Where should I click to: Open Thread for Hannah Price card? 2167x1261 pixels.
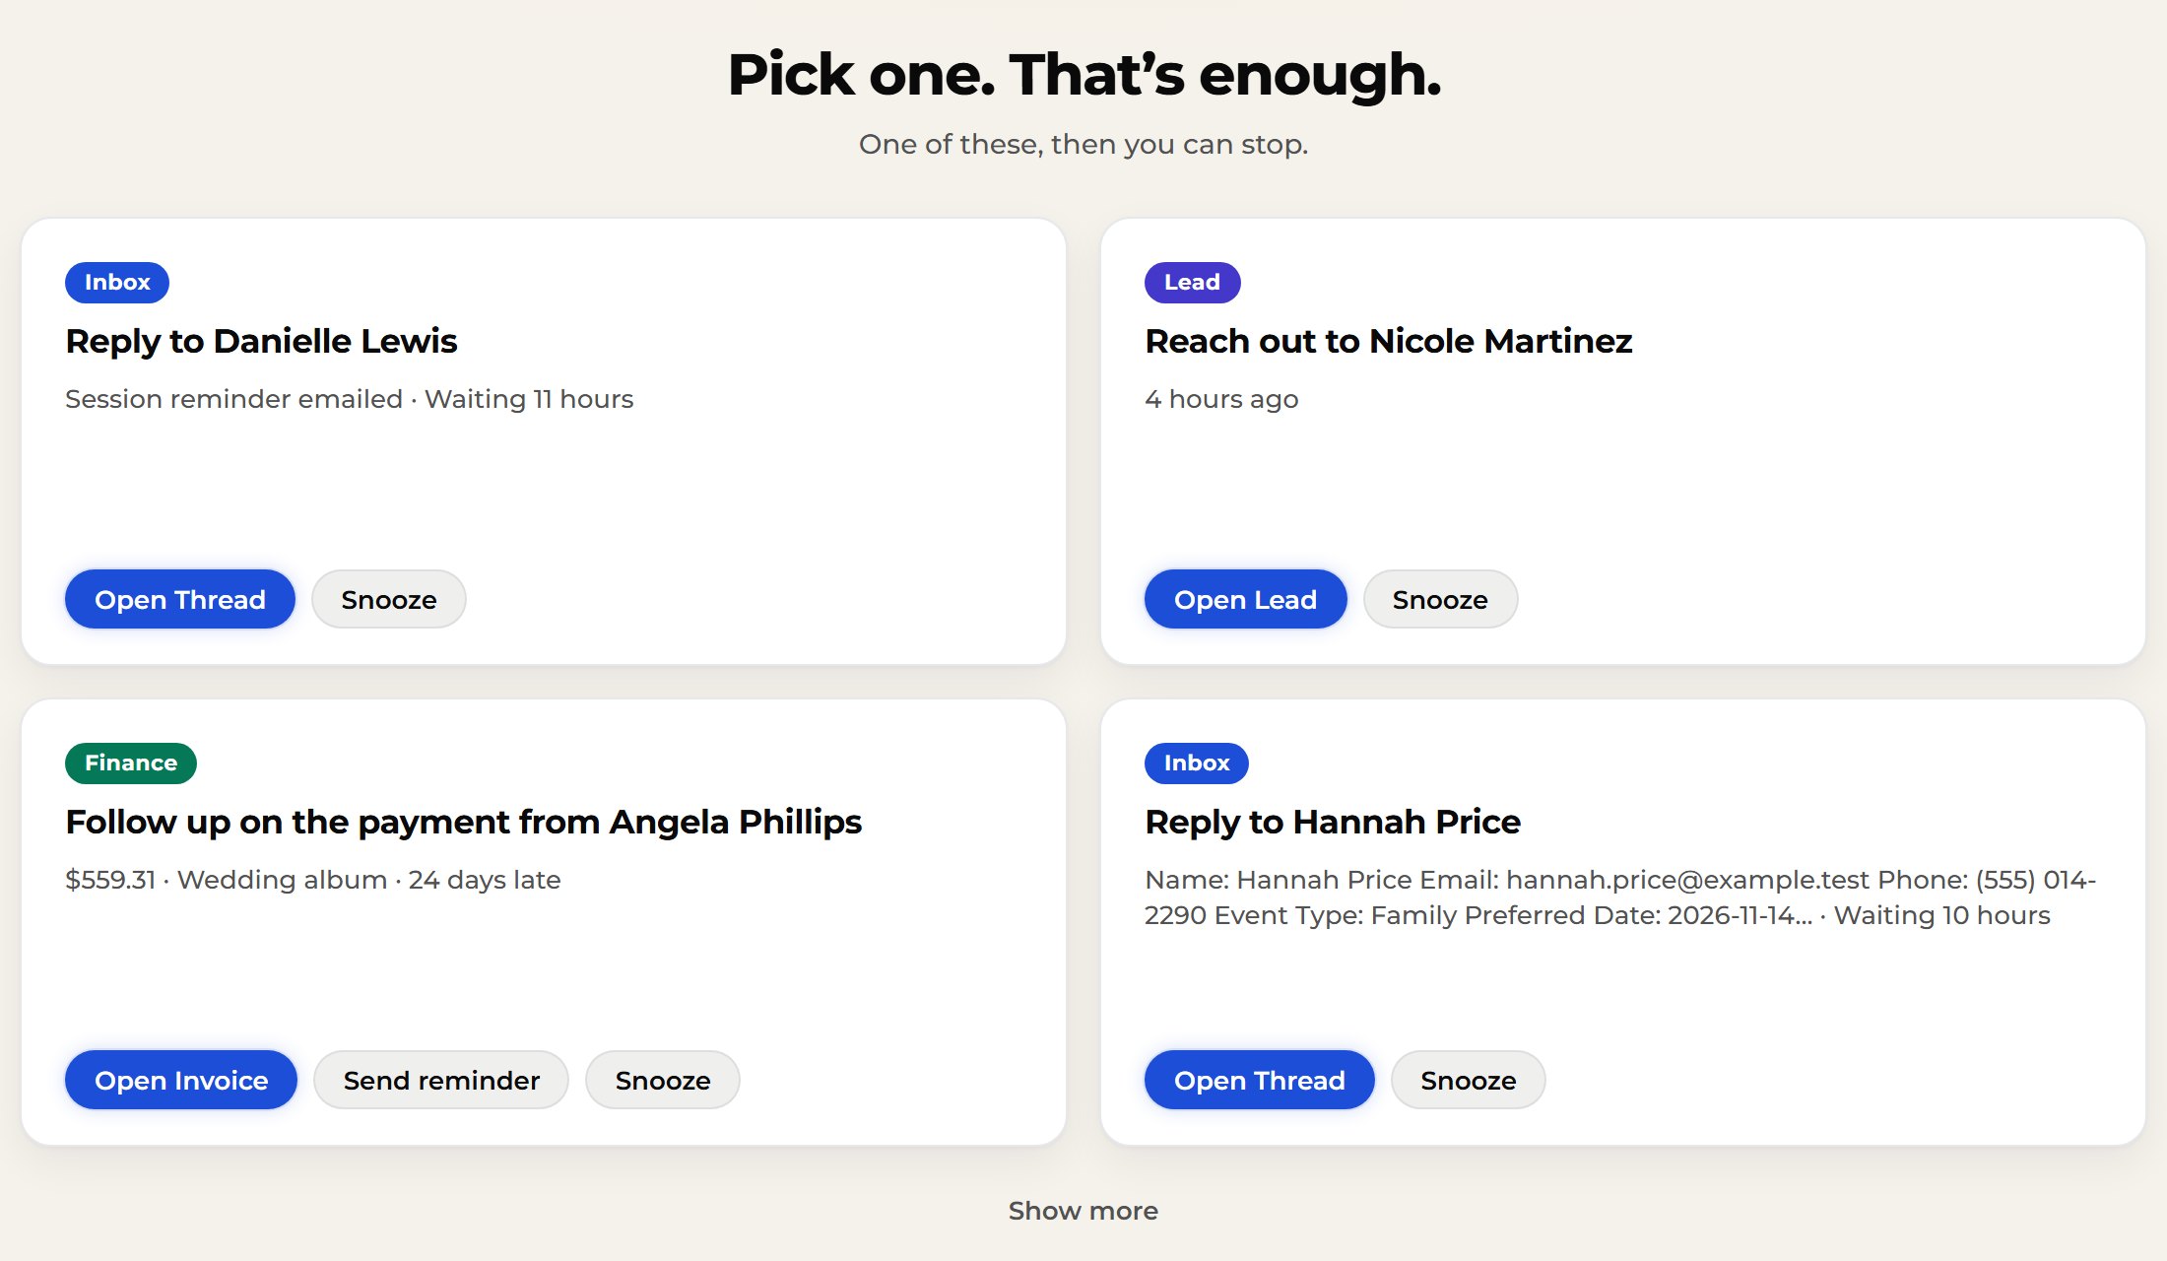(x=1260, y=1080)
